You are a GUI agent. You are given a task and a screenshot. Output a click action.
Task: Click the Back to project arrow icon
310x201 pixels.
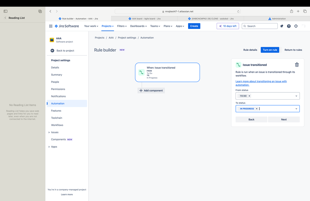point(52,50)
